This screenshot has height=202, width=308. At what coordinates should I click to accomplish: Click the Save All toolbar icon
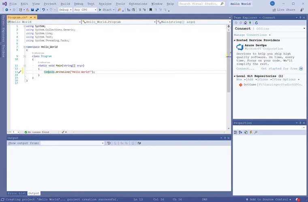(x=37, y=10)
